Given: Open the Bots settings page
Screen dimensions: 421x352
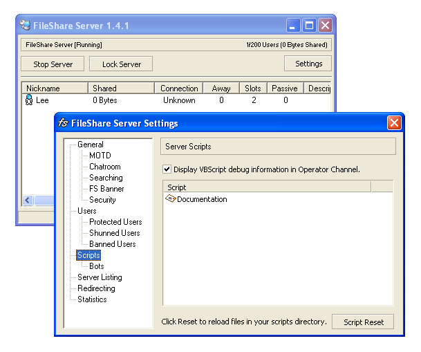Looking at the screenshot, I should [97, 266].
